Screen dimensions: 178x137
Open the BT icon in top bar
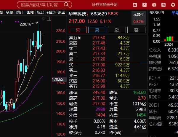135,5
